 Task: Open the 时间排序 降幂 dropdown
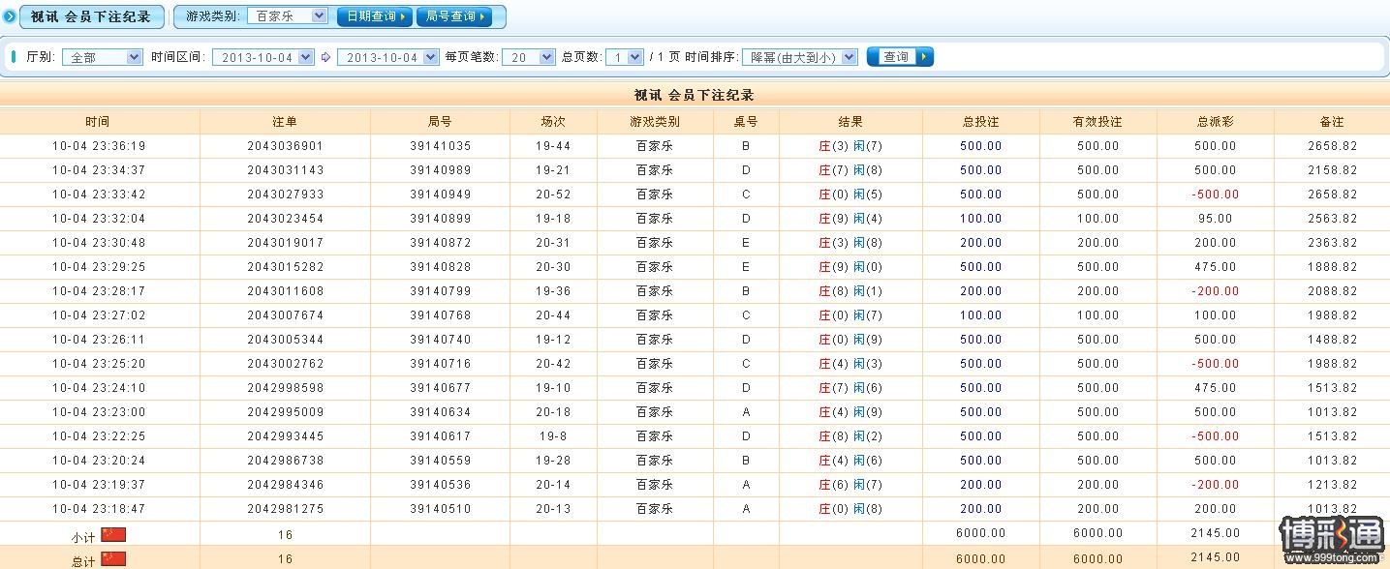(x=800, y=57)
